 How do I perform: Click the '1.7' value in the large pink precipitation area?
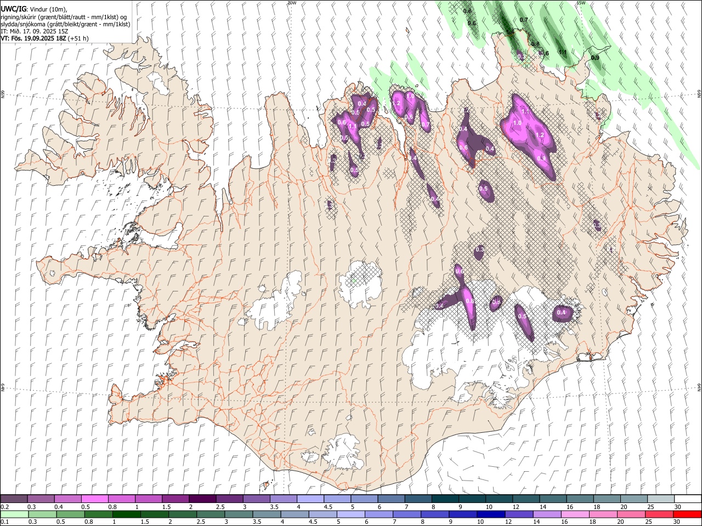click(525, 111)
